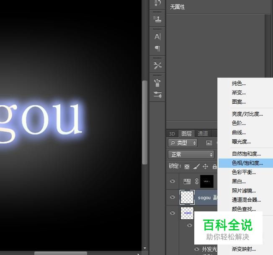Open the Tool Presets panel icon
273x255 pixels.
pyautogui.click(x=157, y=66)
